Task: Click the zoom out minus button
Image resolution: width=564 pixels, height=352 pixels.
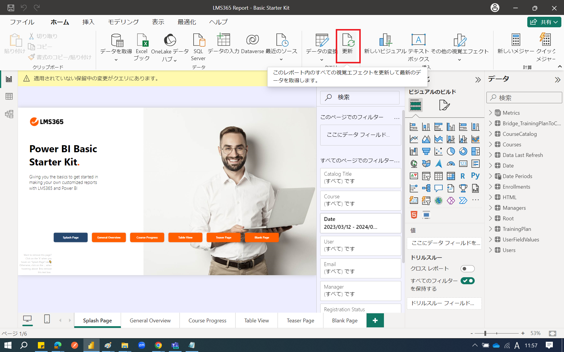Action: (472, 333)
